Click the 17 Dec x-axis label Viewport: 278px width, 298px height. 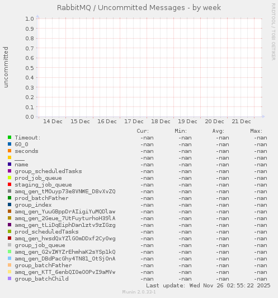pos(134,122)
